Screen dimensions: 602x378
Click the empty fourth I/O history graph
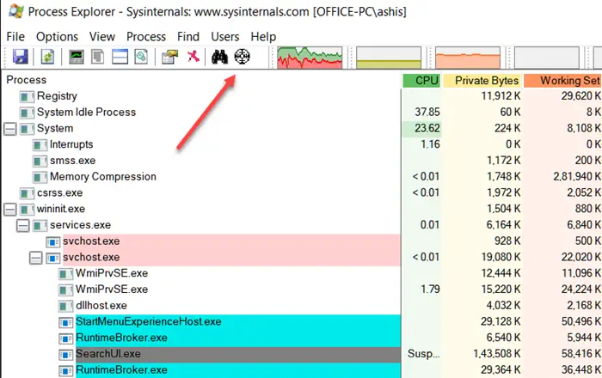click(547, 58)
